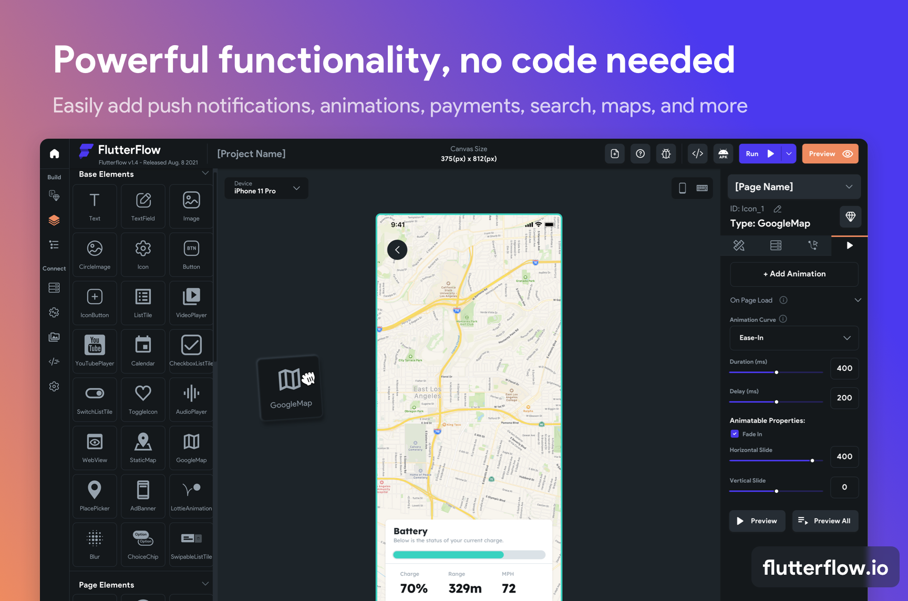Open the iPhone 11 Pro device dropdown
The width and height of the screenshot is (908, 601).
pos(265,188)
